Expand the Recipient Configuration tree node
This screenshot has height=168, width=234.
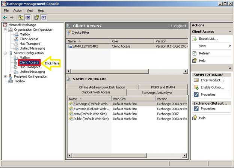tap(5, 76)
